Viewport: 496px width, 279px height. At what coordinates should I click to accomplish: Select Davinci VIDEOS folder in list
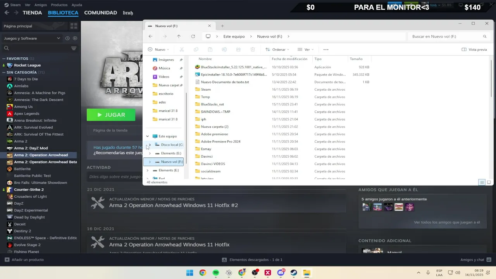pyautogui.click(x=210, y=164)
